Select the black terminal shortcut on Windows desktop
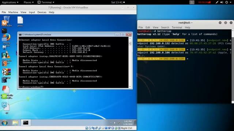234x131 pixels. tap(4, 31)
